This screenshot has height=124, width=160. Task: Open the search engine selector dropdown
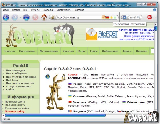(127, 17)
